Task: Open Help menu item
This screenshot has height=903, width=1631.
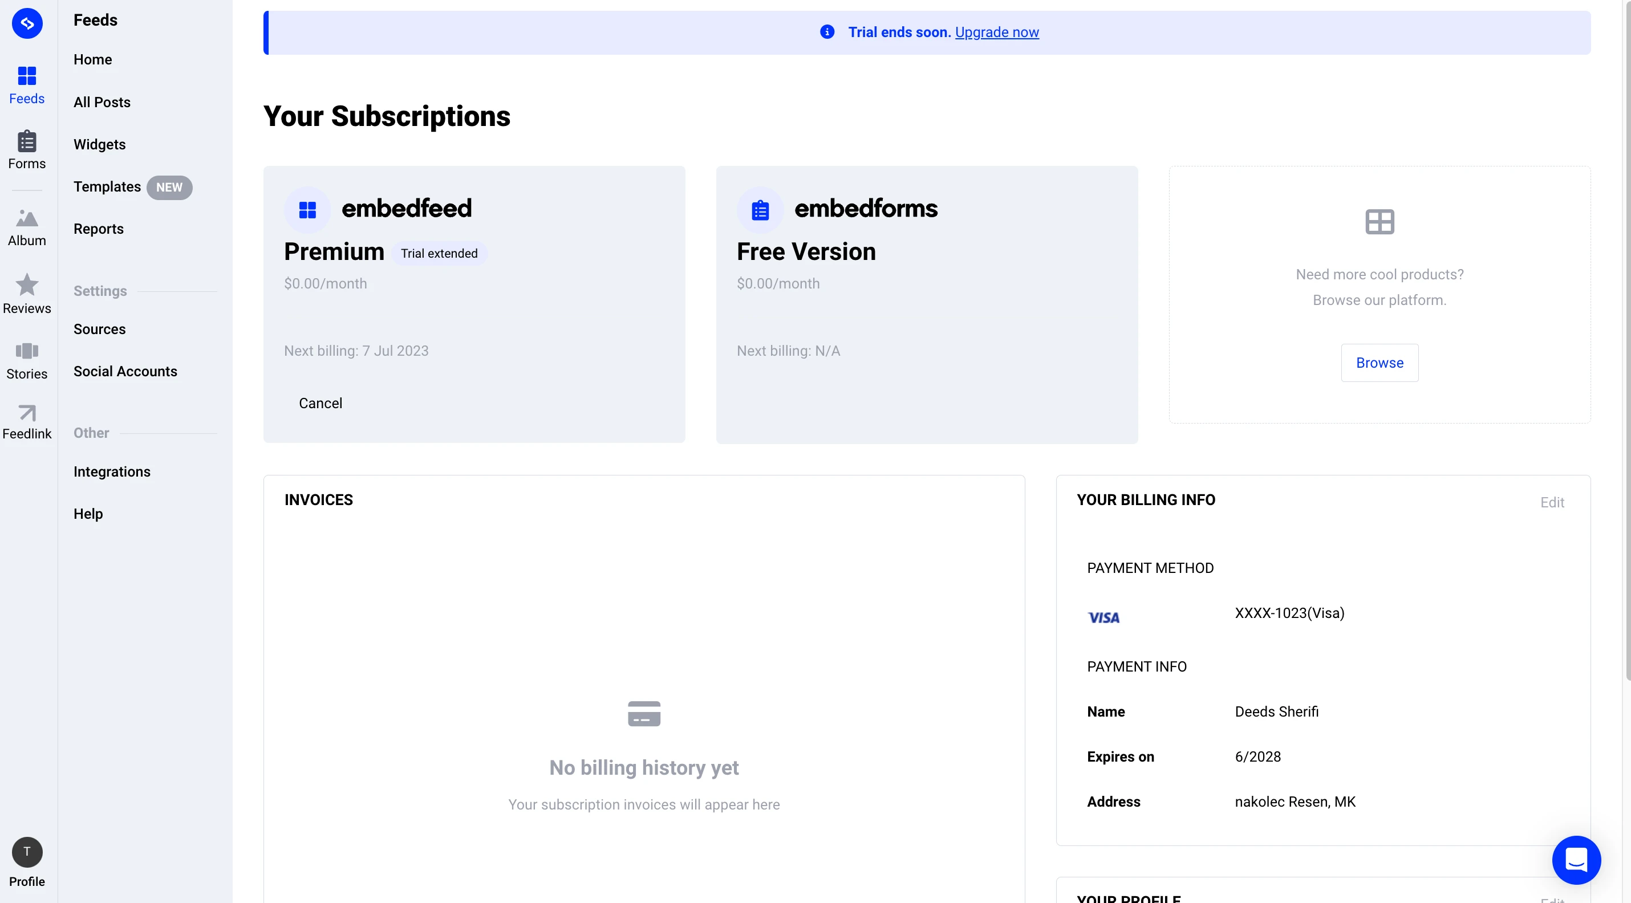Action: 88,514
